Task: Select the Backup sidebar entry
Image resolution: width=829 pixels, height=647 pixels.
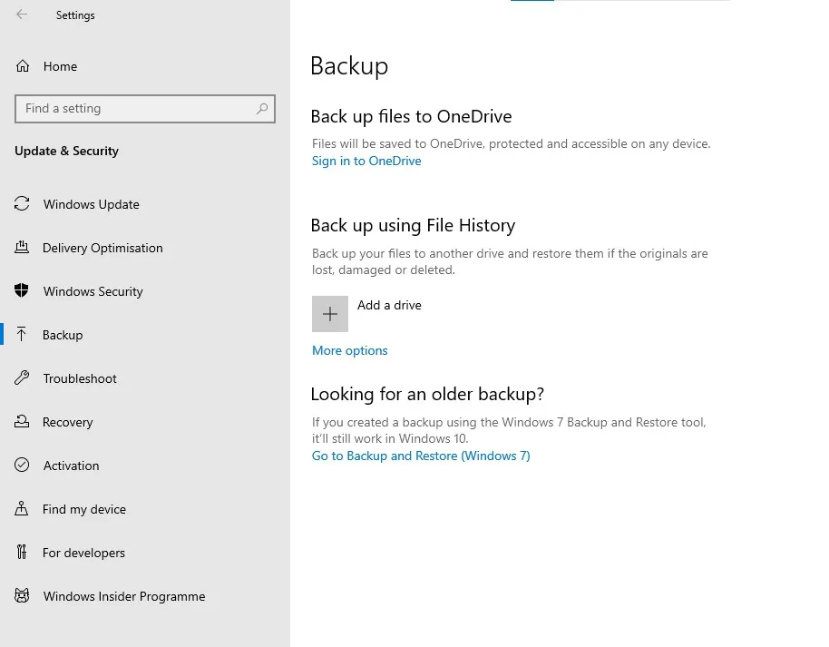Action: tap(145, 334)
